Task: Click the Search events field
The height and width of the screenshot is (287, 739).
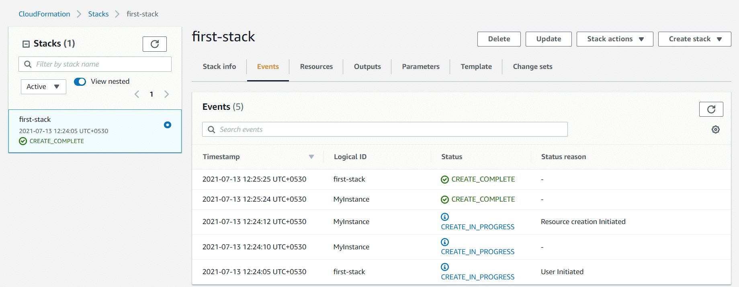Action: 385,129
